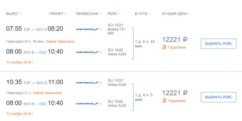
Task: Click luggage icon beside second Подробнее
Action: [x=164, y=101]
